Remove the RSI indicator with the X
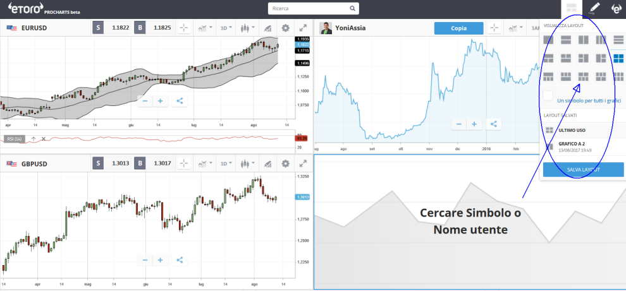Viewport: 626px width, 291px height. click(44, 138)
